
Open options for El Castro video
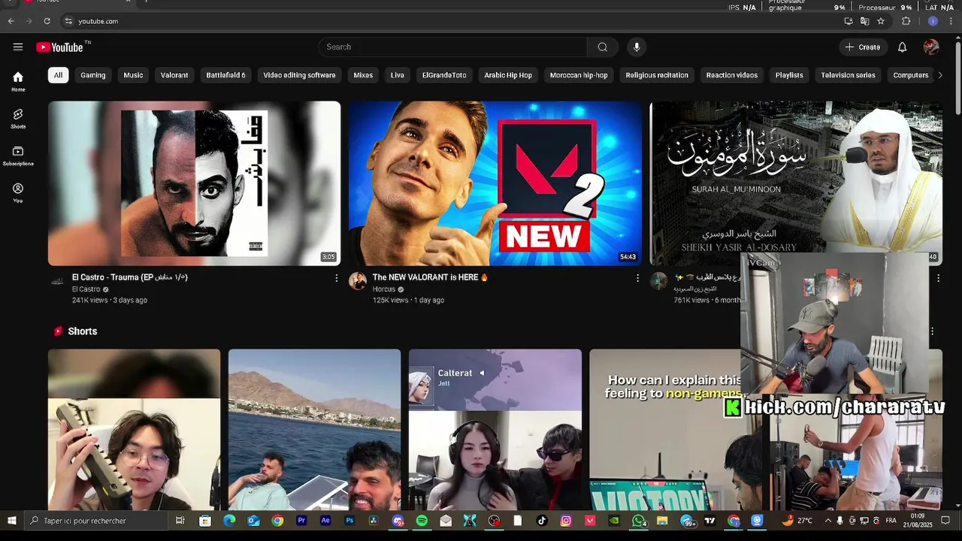tap(336, 278)
